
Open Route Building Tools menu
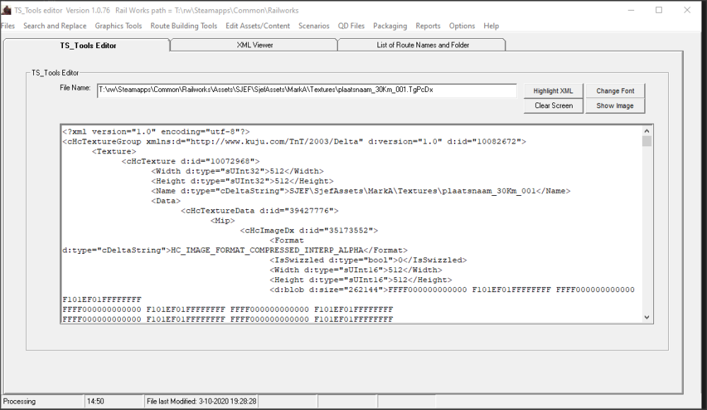click(x=184, y=26)
